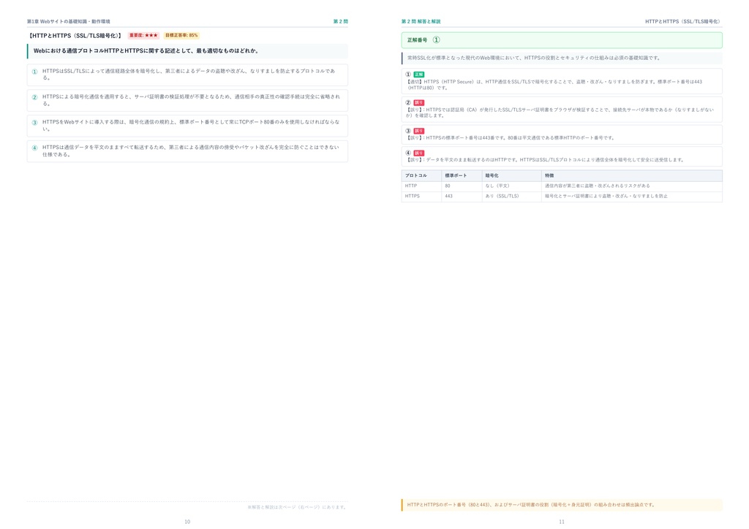This screenshot has width=749, height=529.
Task: Click the red 誤り badge in explanation ④
Action: click(419, 153)
